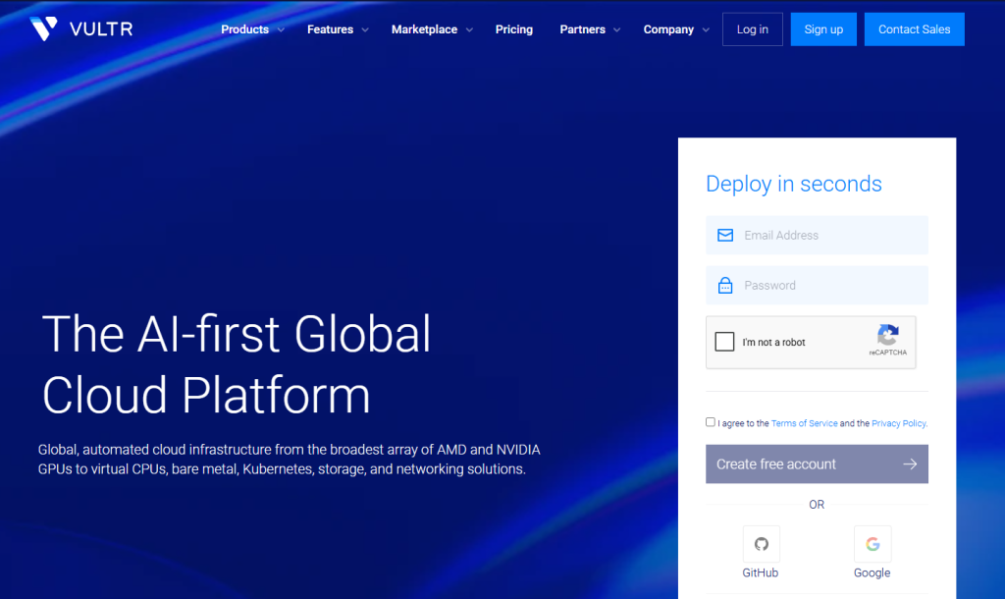Check the I'm not a robot box
Screen dimensions: 1005x599
click(724, 341)
